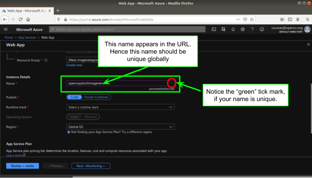Click 'Not finding your App Service Plan' message

click(x=112, y=132)
